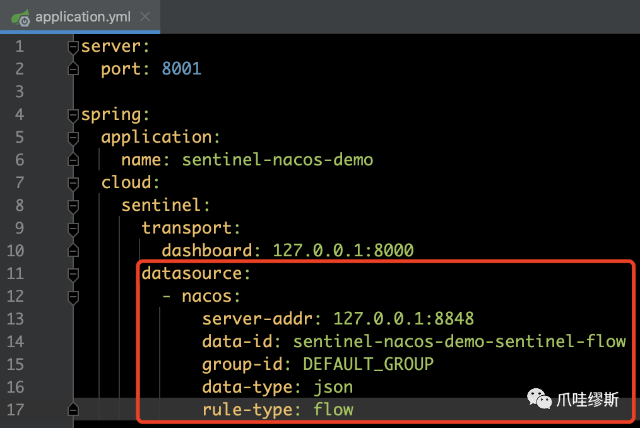This screenshot has height=428, width=640.
Task: Click the 'name:' key
Action: click(145, 160)
